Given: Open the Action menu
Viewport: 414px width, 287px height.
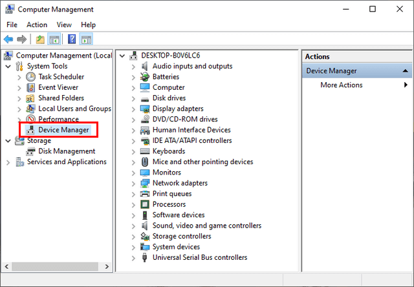Looking at the screenshot, I should tap(37, 25).
